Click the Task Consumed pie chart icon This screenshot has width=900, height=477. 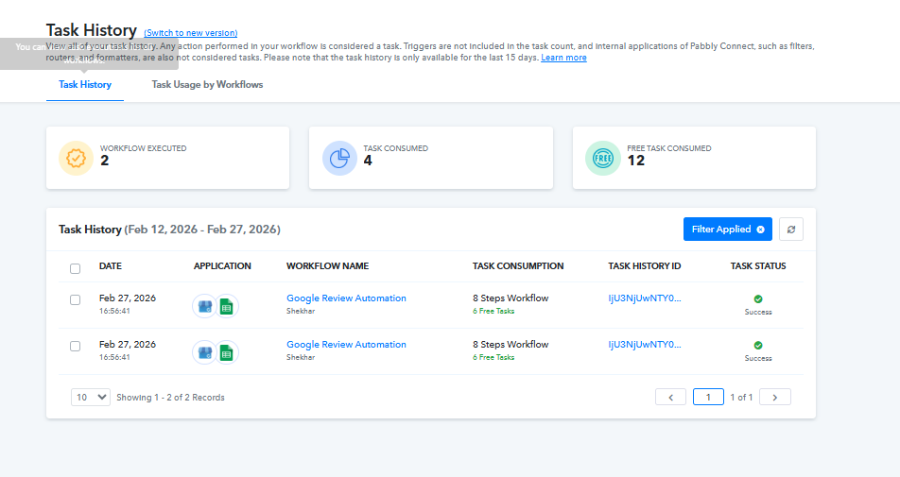coord(339,159)
